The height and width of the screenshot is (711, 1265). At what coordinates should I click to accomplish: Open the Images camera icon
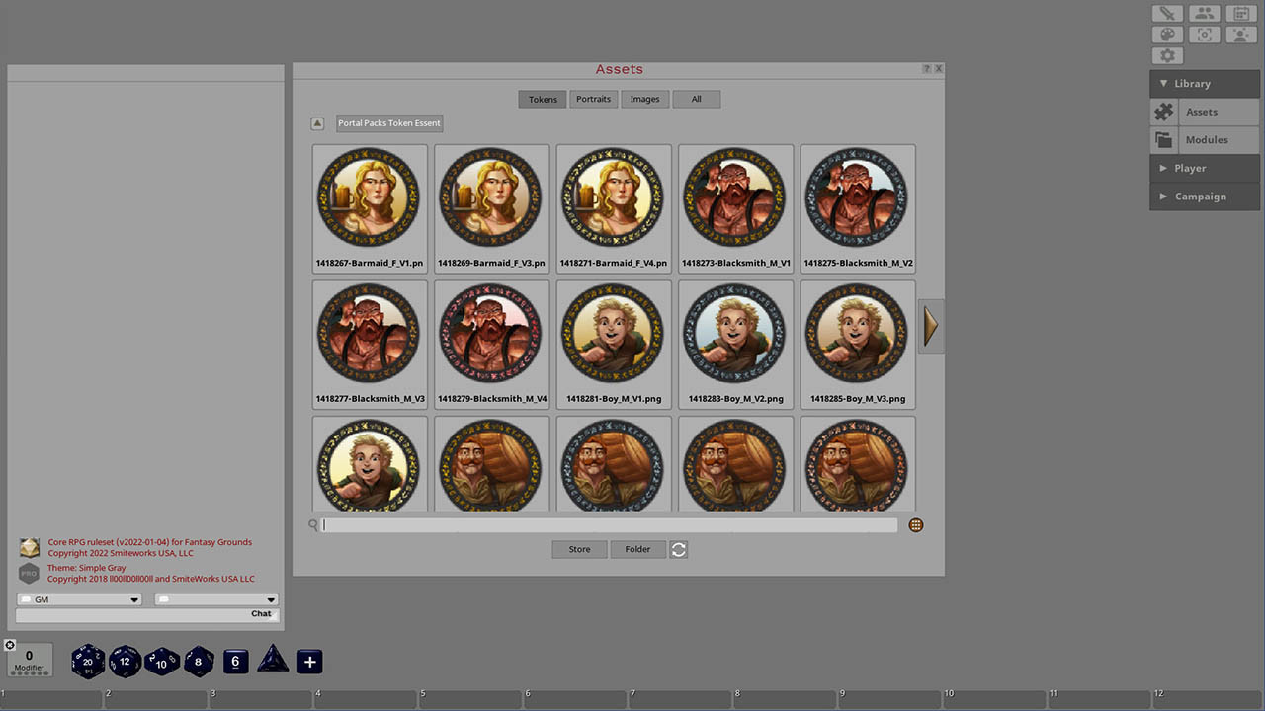pos(1204,35)
